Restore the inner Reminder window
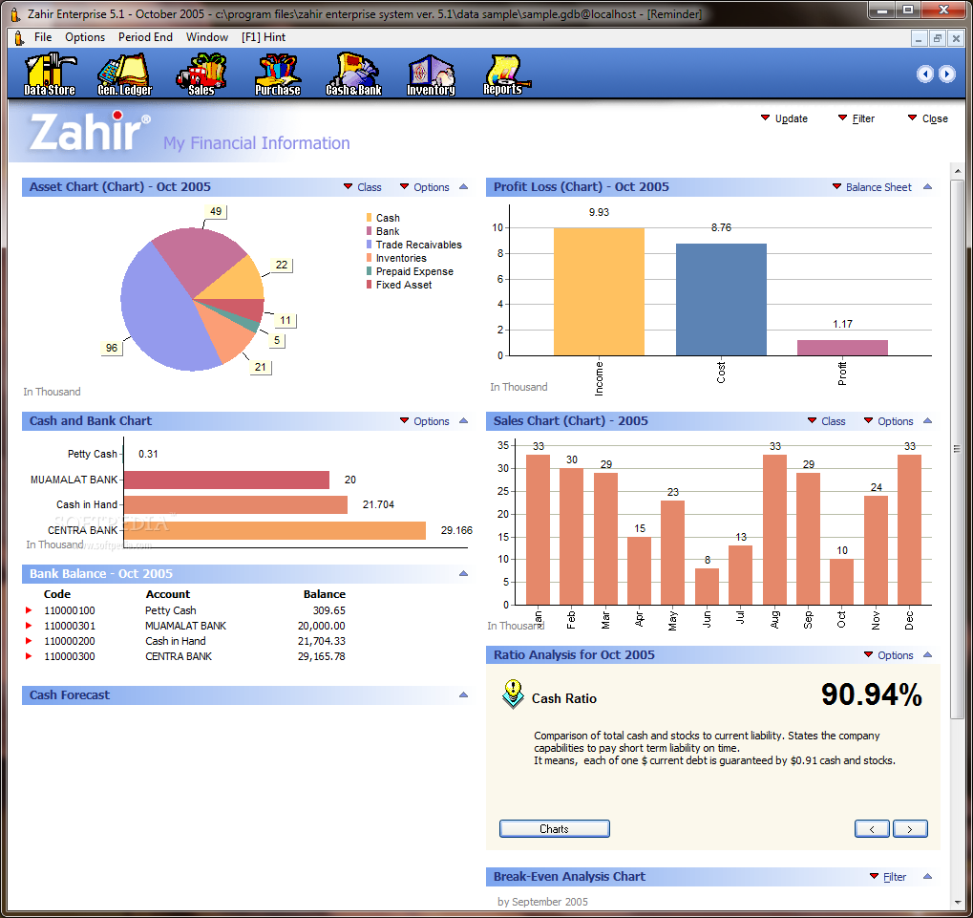 [938, 38]
